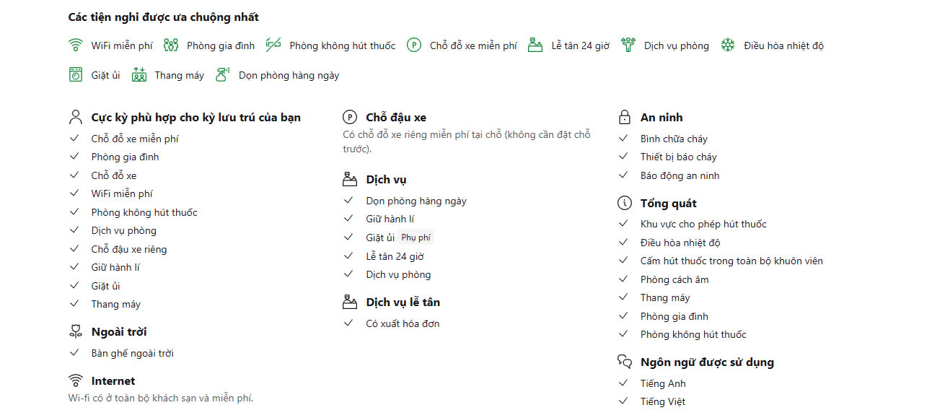Click the green parking P icon
Viewport: 932px width, 418px height.
click(x=413, y=45)
